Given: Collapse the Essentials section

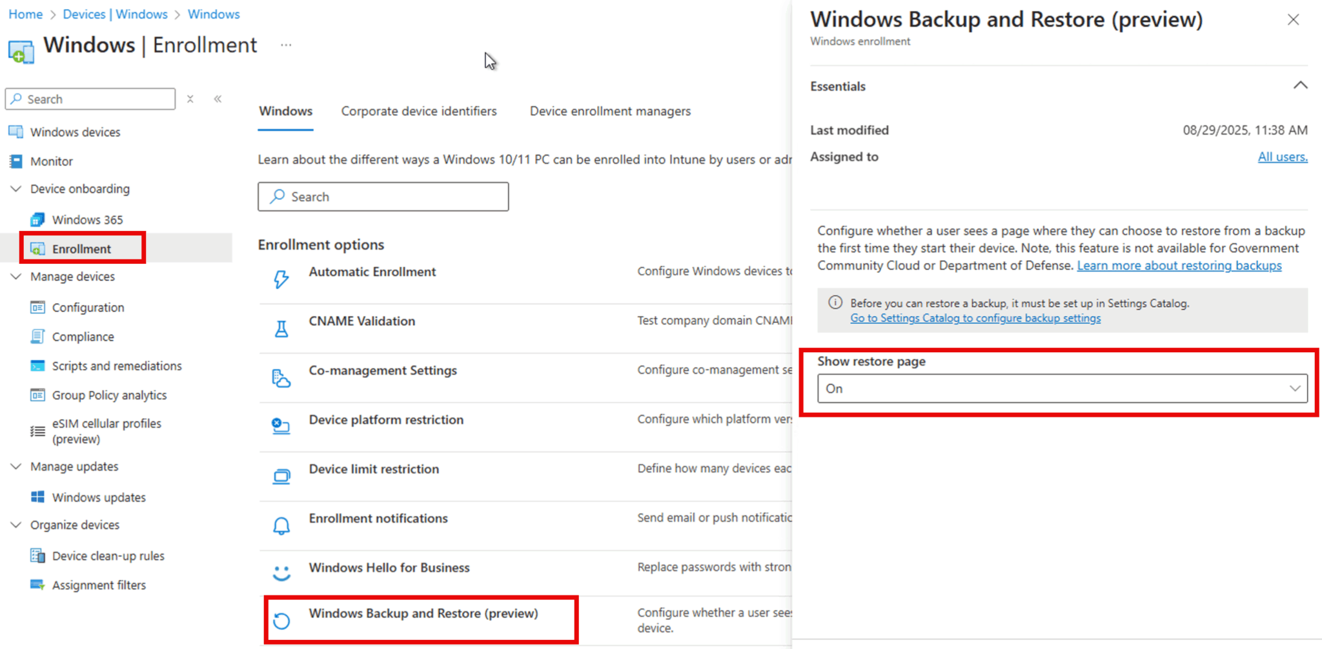Looking at the screenshot, I should [1300, 85].
